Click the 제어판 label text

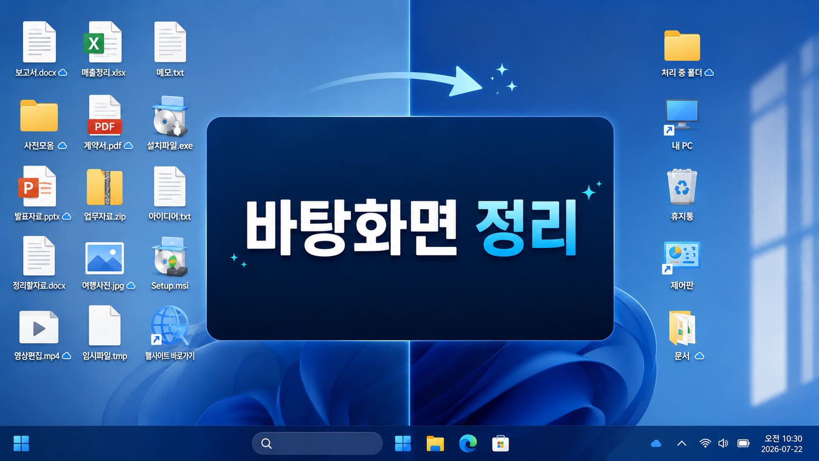coord(682,285)
